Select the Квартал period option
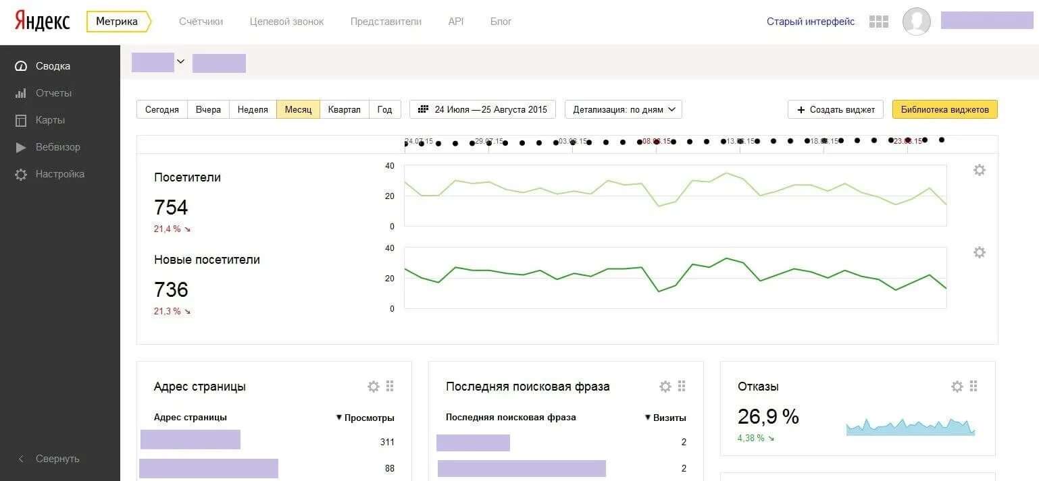The width and height of the screenshot is (1039, 481). pyautogui.click(x=344, y=109)
